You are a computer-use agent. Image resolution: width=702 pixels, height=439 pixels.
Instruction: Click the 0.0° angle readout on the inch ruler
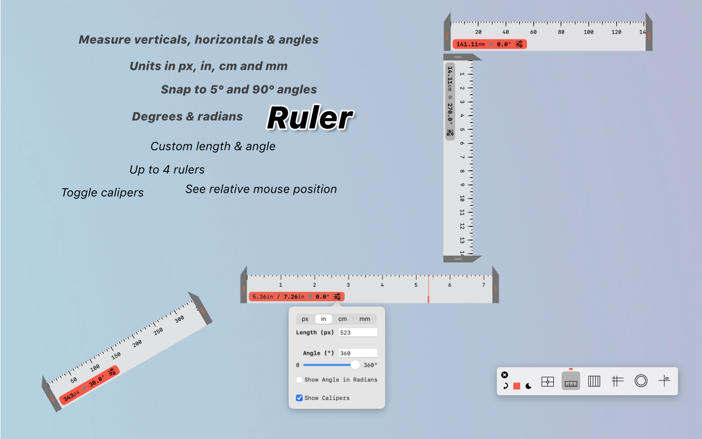[322, 297]
